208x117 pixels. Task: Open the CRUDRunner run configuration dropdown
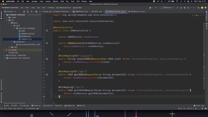[167, 8]
